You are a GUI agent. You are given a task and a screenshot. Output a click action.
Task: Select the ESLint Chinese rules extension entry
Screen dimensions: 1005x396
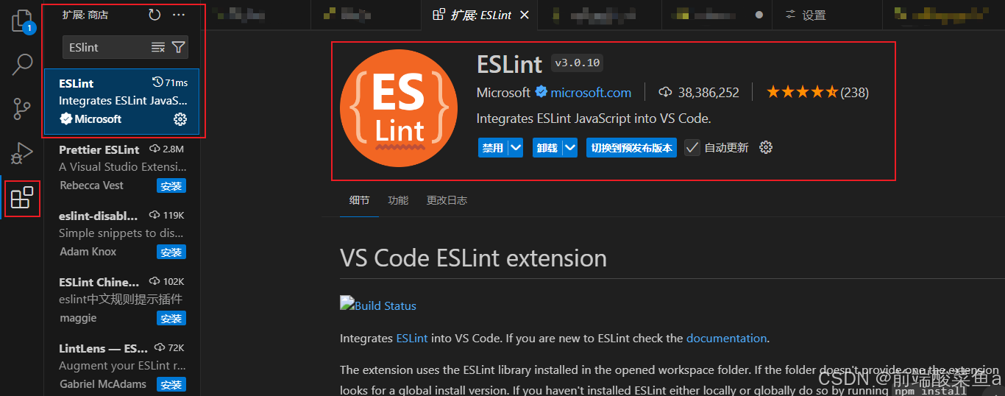point(122,300)
